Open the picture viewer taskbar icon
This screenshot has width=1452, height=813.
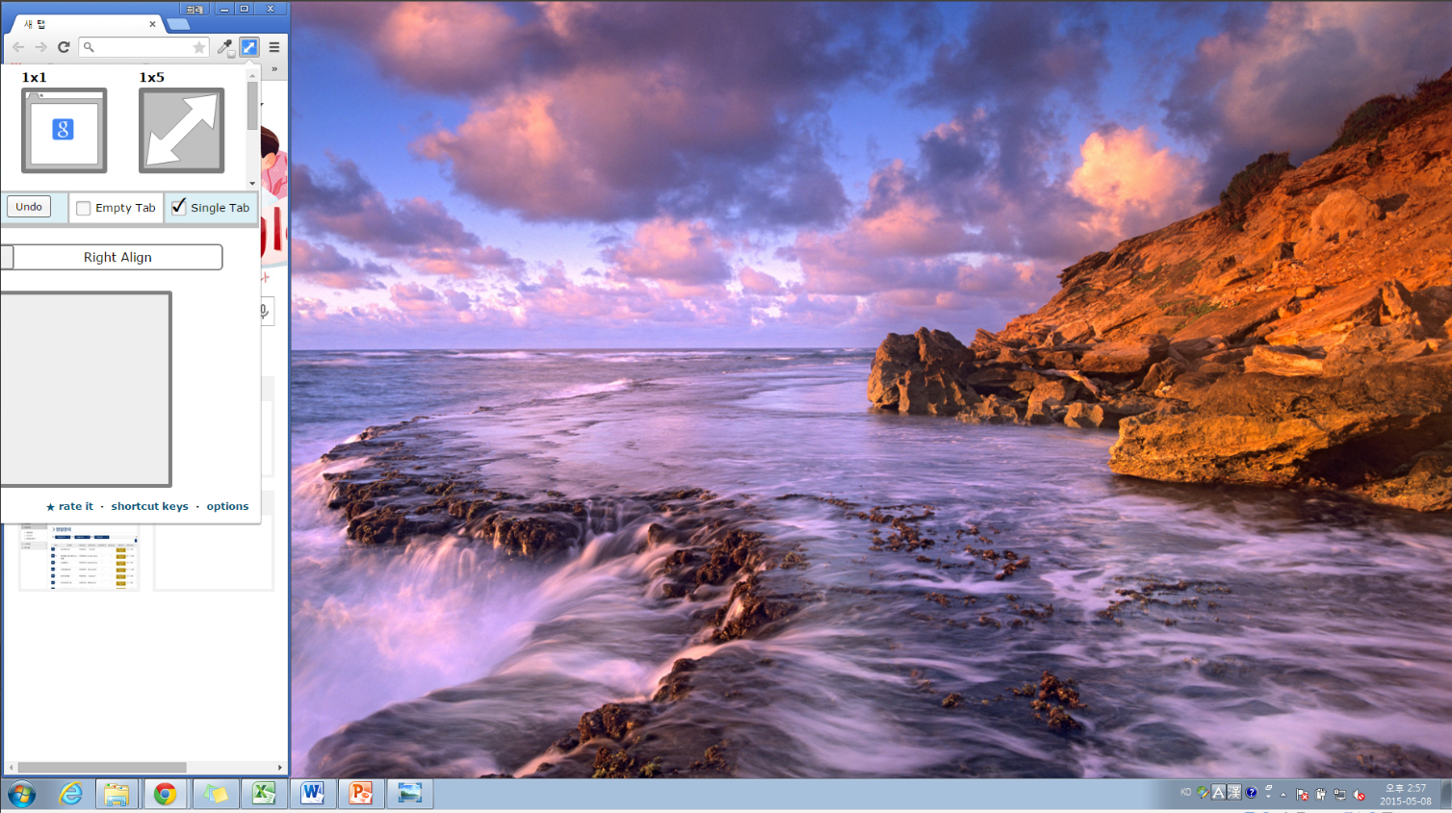410,794
